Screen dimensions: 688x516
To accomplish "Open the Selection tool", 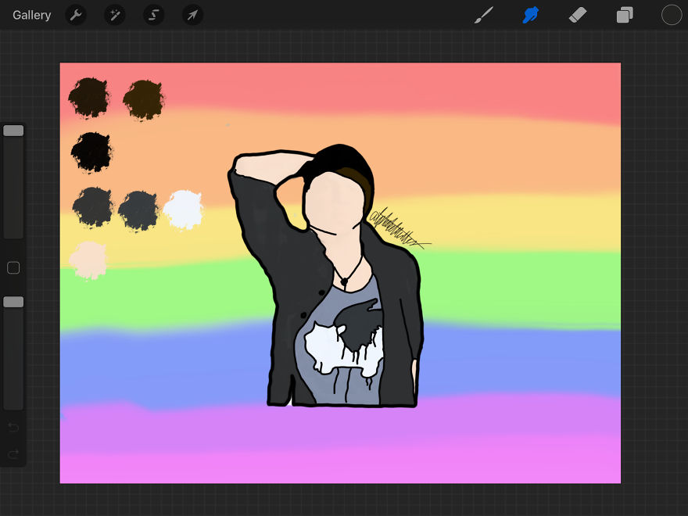I will tap(153, 14).
